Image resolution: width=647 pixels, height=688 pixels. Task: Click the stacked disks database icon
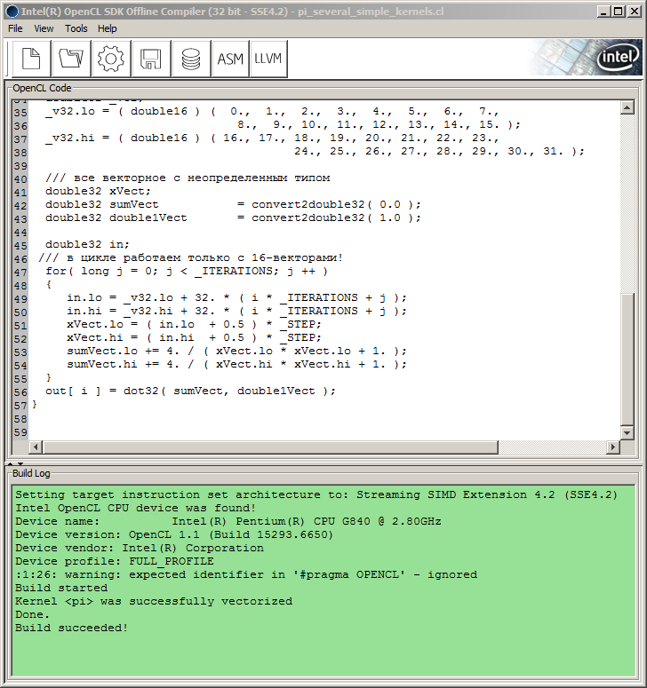(190, 59)
